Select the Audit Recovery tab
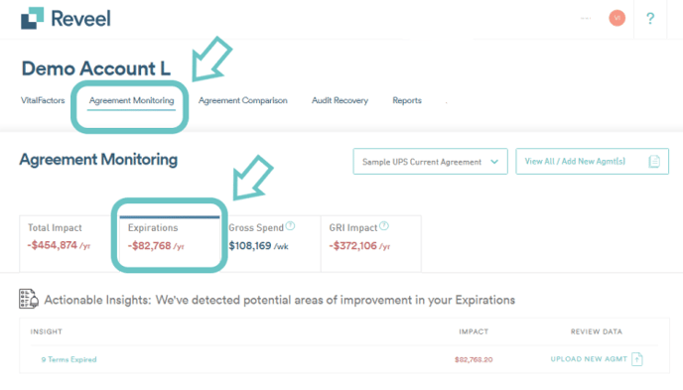683x390 pixels. pyautogui.click(x=340, y=100)
